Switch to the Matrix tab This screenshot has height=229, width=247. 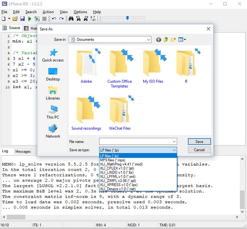point(30,28)
